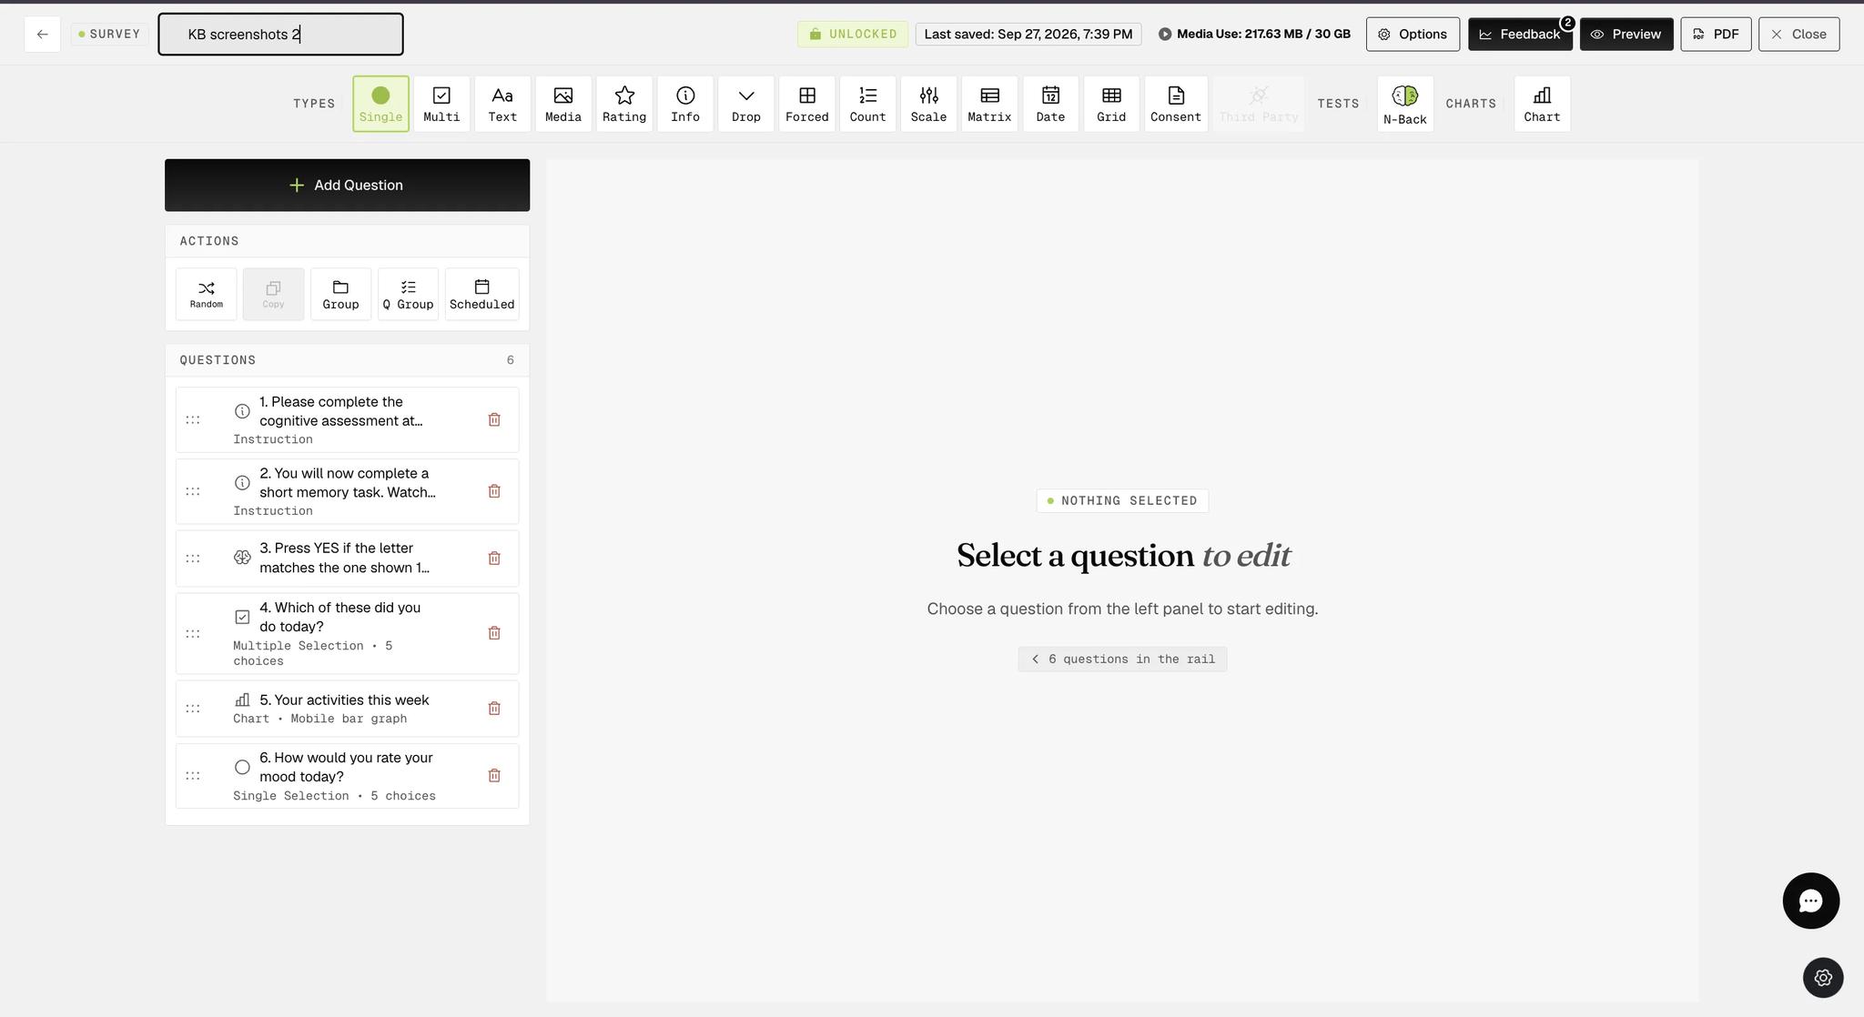Delete question 6 mood rating
The height and width of the screenshot is (1017, 1864).
(x=494, y=776)
